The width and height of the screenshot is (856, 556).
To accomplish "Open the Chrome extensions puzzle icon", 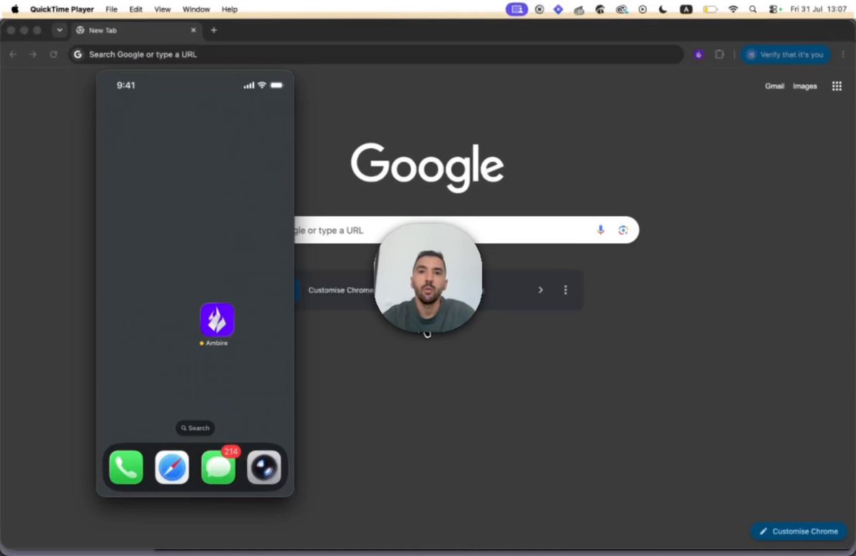I will coord(719,54).
